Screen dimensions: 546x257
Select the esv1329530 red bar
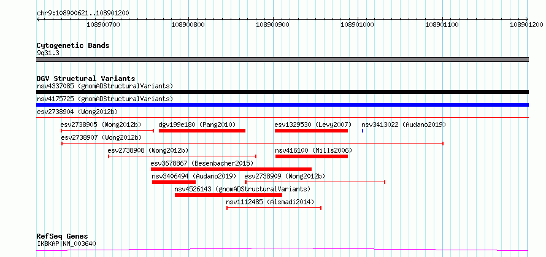click(x=311, y=131)
